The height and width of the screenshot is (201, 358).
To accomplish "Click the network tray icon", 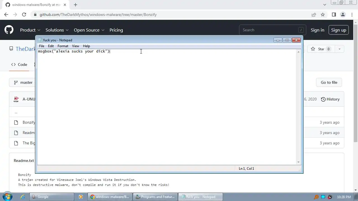I will point(323,197).
